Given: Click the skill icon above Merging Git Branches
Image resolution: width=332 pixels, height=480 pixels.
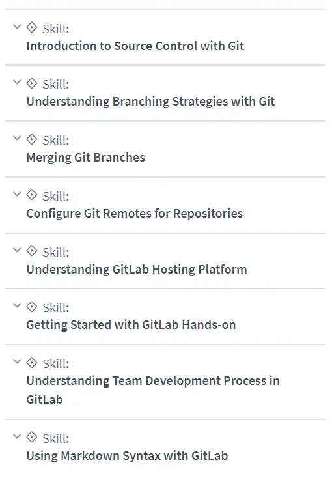Looking at the screenshot, I should click(31, 139).
